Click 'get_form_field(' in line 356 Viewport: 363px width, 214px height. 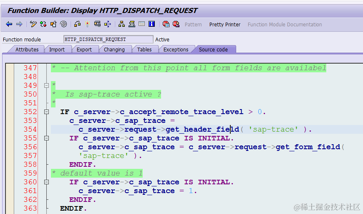tap(310, 147)
